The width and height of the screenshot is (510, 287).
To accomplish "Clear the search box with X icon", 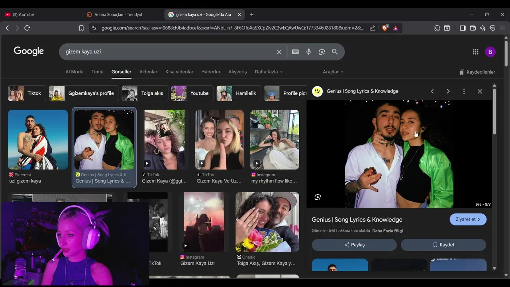I will 279,52.
